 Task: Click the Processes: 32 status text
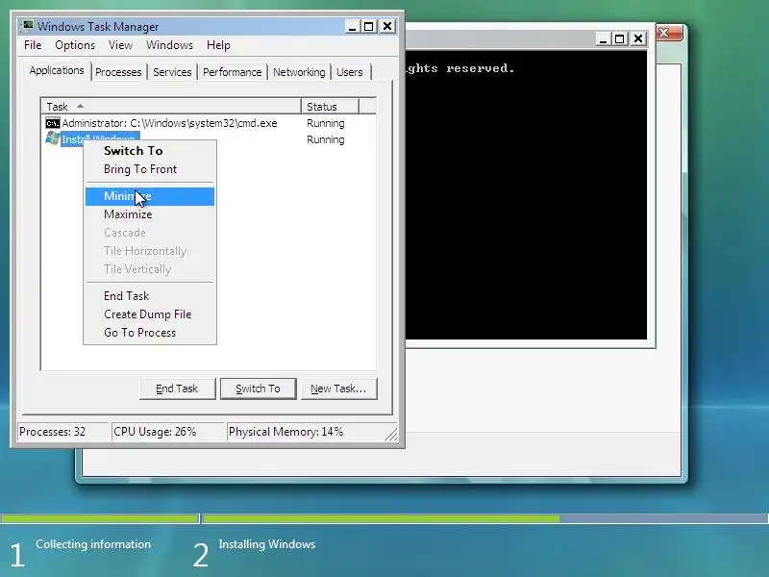coord(52,432)
